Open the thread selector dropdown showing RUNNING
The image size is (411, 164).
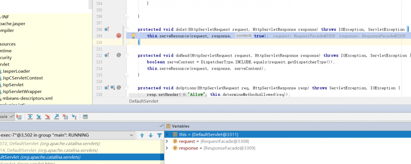[67, 135]
